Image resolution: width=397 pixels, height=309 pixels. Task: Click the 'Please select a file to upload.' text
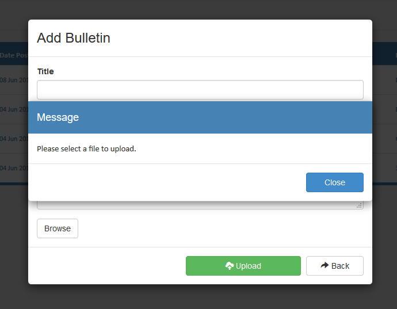tap(86, 148)
